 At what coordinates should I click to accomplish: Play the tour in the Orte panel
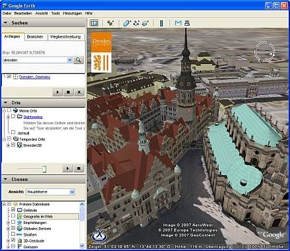[68, 168]
